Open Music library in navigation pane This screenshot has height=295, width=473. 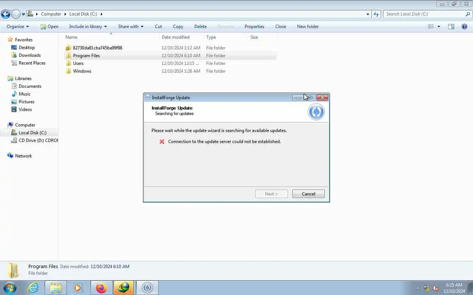(25, 94)
